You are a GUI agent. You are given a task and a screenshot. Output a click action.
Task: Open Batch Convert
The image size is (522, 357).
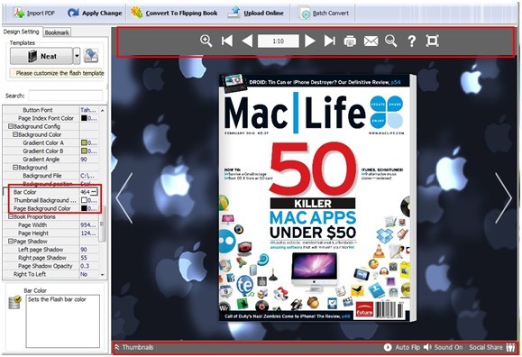(x=324, y=14)
